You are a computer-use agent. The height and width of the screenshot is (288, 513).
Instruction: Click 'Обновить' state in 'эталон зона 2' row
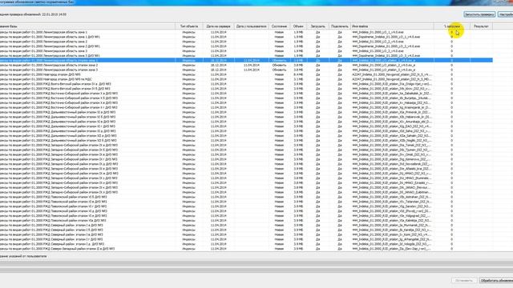click(x=279, y=66)
